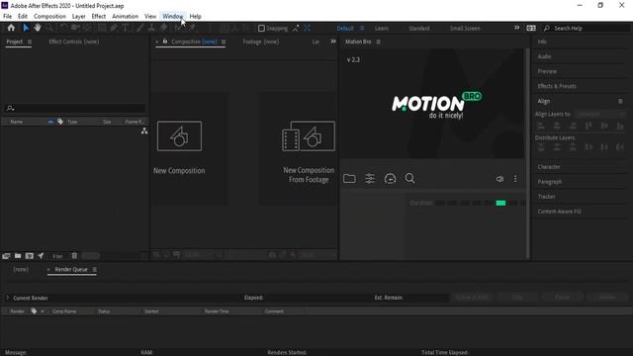Show more workspaces with double chevron
The width and height of the screenshot is (633, 356).
(x=516, y=28)
